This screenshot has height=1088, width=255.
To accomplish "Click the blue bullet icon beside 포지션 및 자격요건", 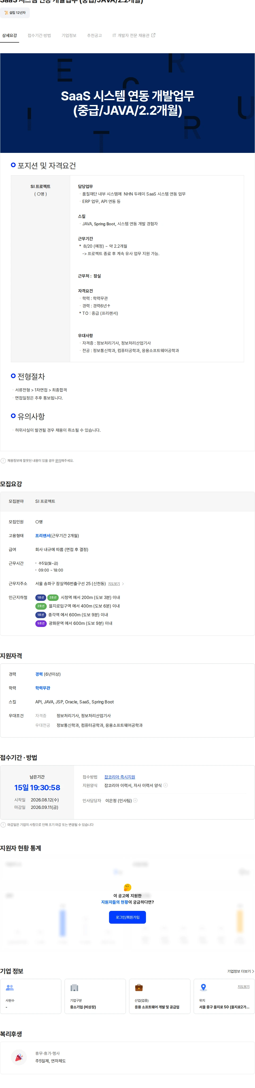I will coord(13,165).
